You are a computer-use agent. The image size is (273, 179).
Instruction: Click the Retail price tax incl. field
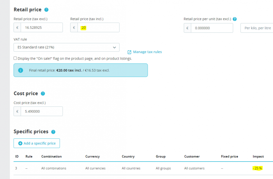click(x=98, y=28)
